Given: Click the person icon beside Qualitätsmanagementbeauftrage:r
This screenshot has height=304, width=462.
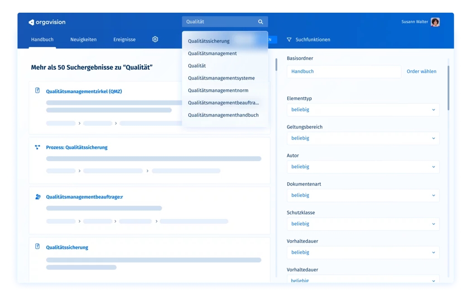Looking at the screenshot, I should pos(38,197).
